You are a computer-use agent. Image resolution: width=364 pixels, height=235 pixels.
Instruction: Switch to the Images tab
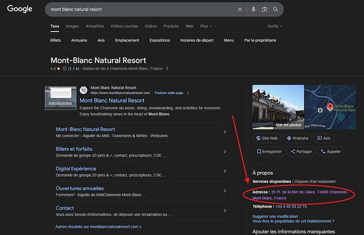[72, 26]
